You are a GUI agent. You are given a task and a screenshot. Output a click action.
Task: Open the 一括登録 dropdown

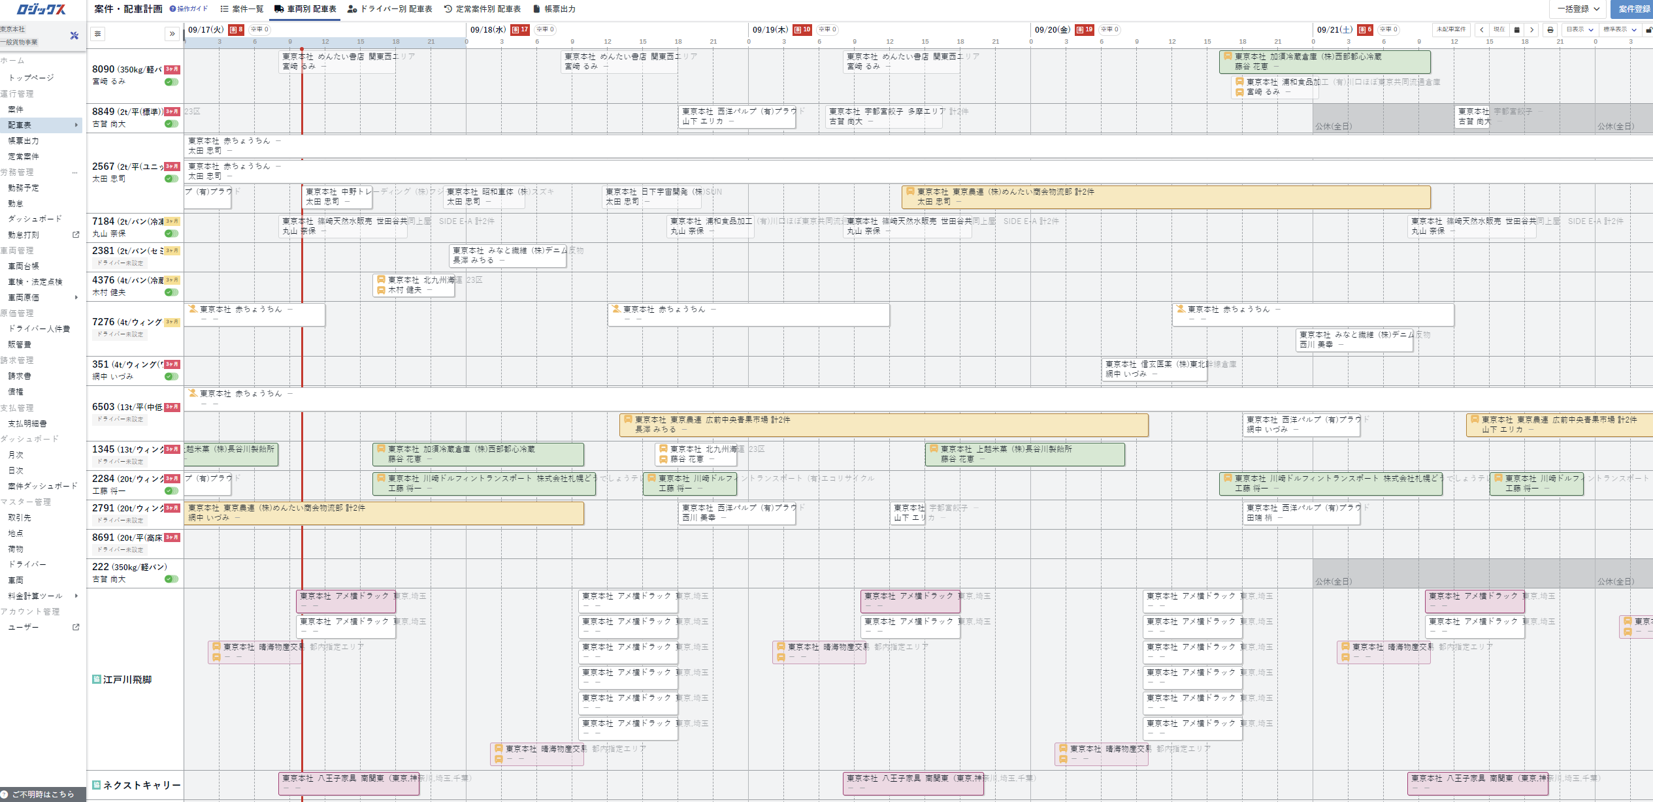click(1578, 9)
